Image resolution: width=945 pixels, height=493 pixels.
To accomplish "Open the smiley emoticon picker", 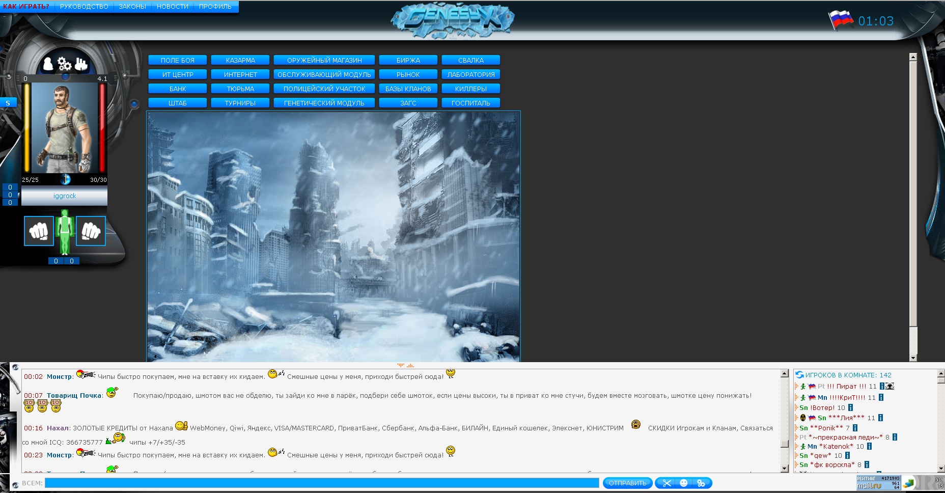I will [x=684, y=483].
